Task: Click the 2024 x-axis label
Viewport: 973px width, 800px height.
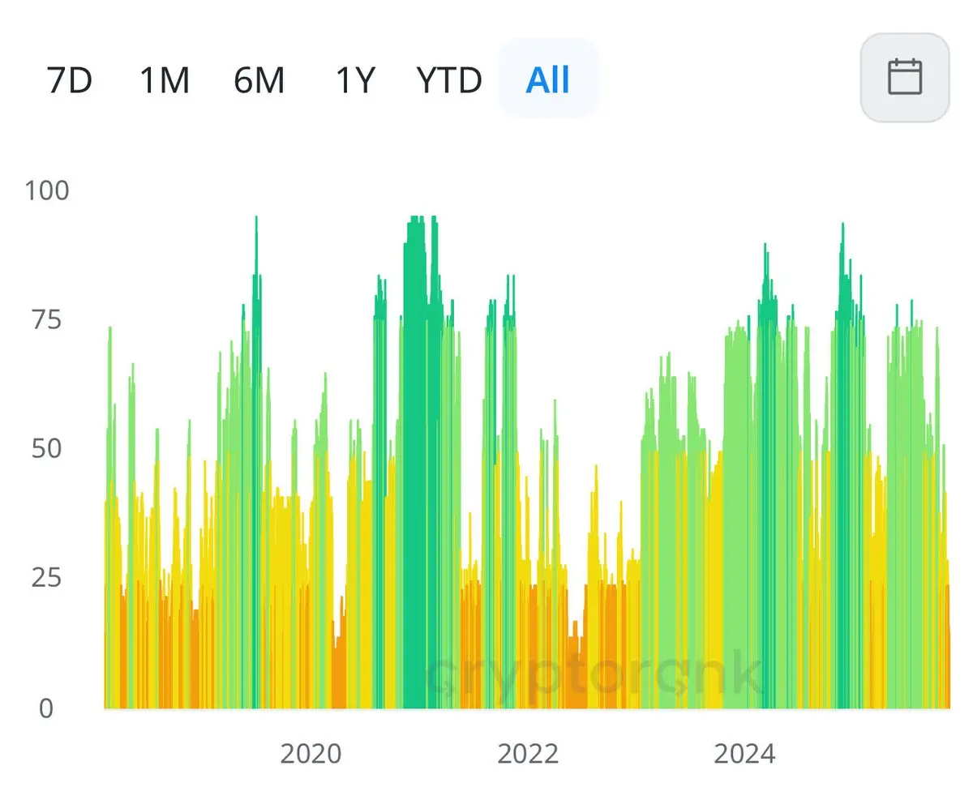Action: 744,755
